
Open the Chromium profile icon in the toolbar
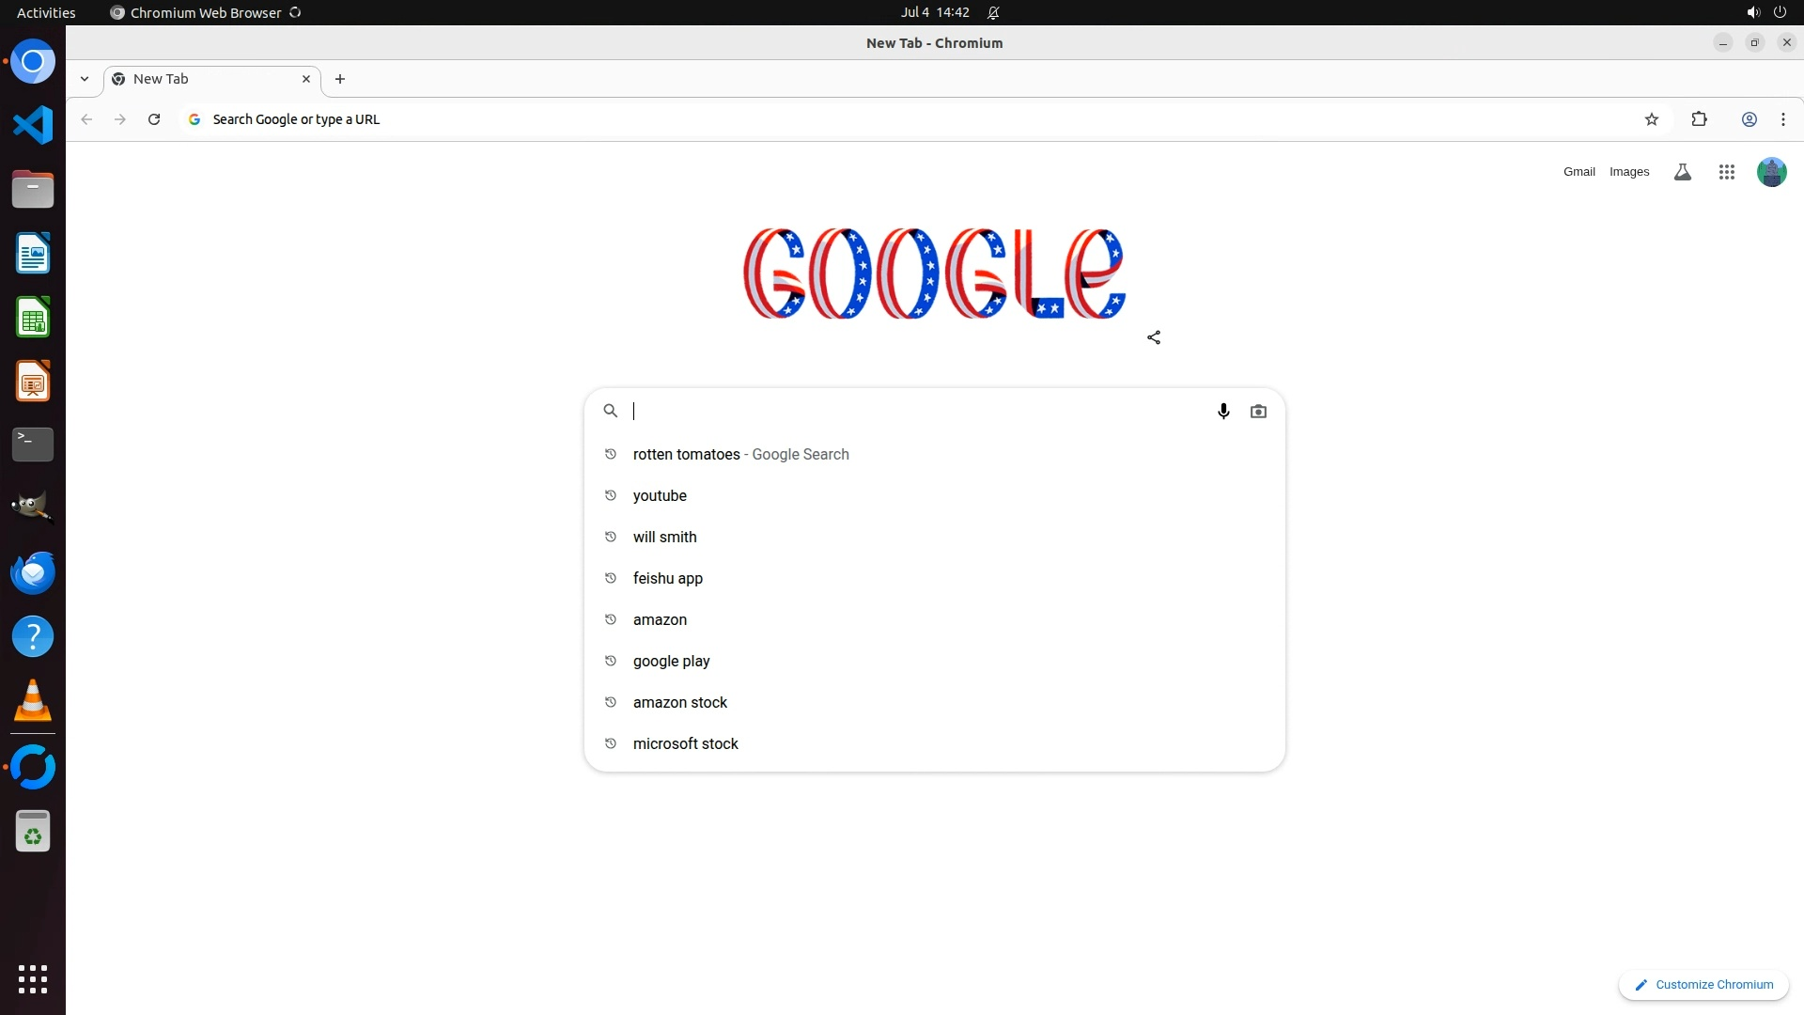tap(1750, 119)
